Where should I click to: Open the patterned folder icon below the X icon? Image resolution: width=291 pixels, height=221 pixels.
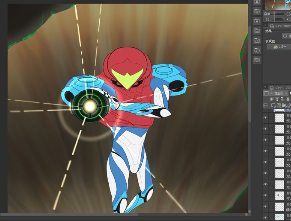tap(257, 11)
